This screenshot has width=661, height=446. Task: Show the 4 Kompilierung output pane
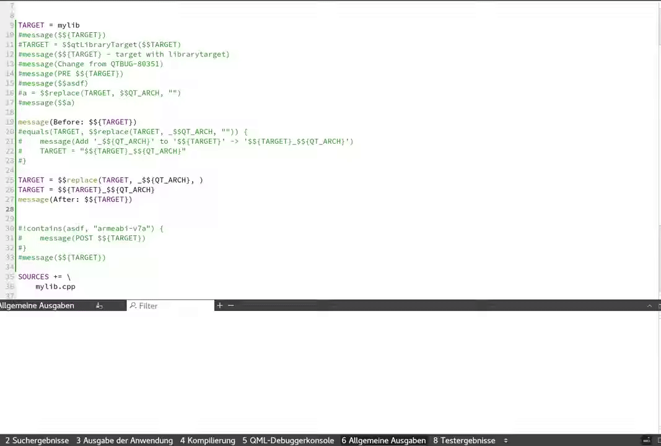208,440
